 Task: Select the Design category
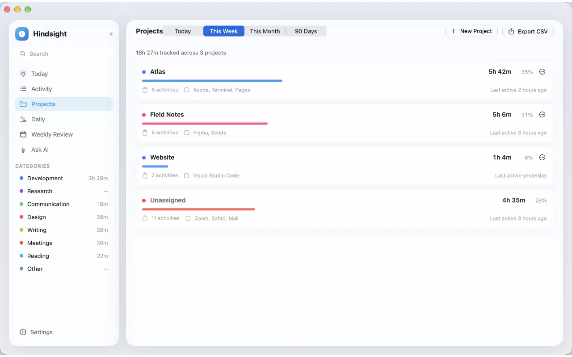tap(64, 217)
